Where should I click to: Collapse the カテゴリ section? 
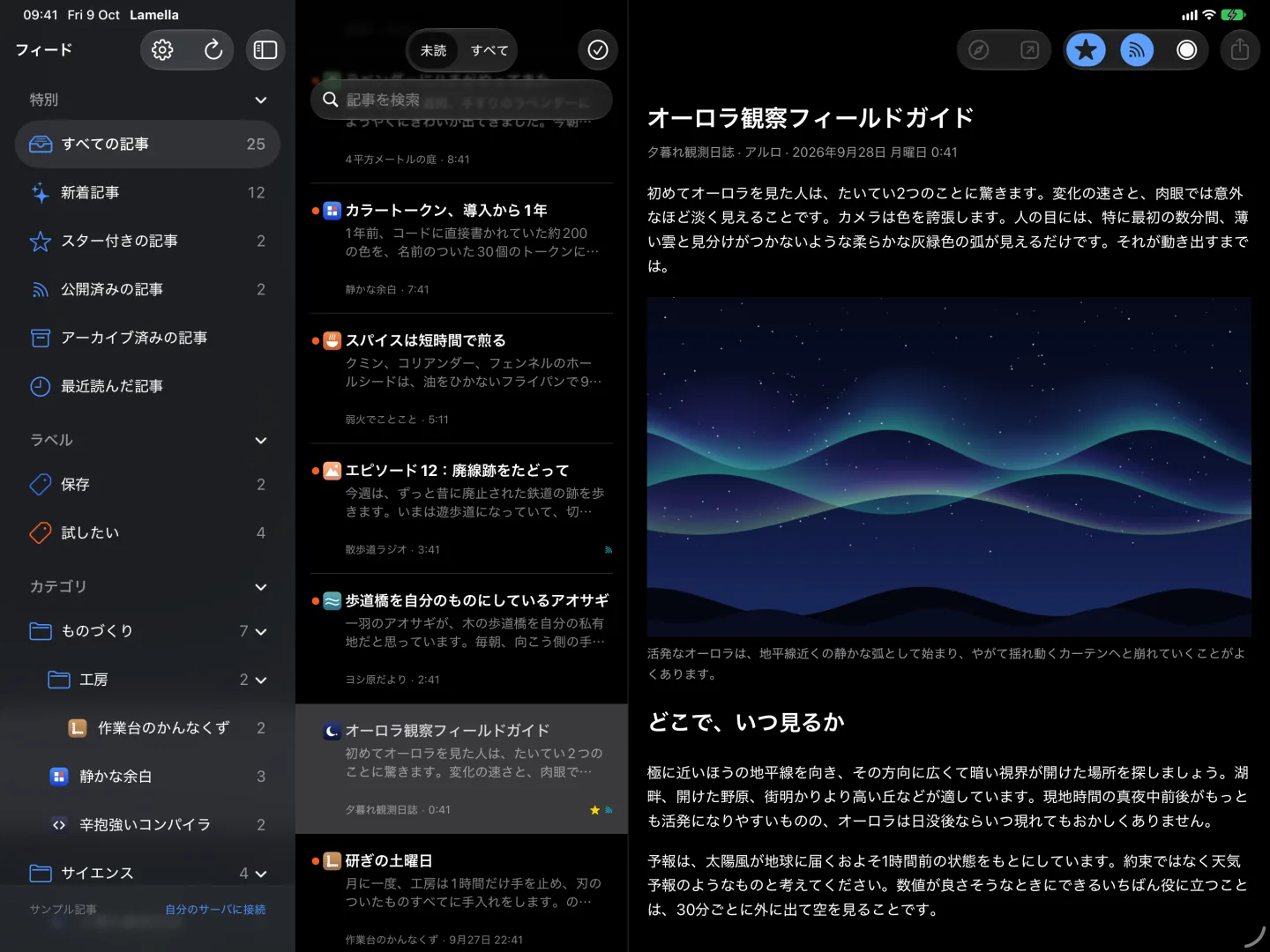click(260, 586)
